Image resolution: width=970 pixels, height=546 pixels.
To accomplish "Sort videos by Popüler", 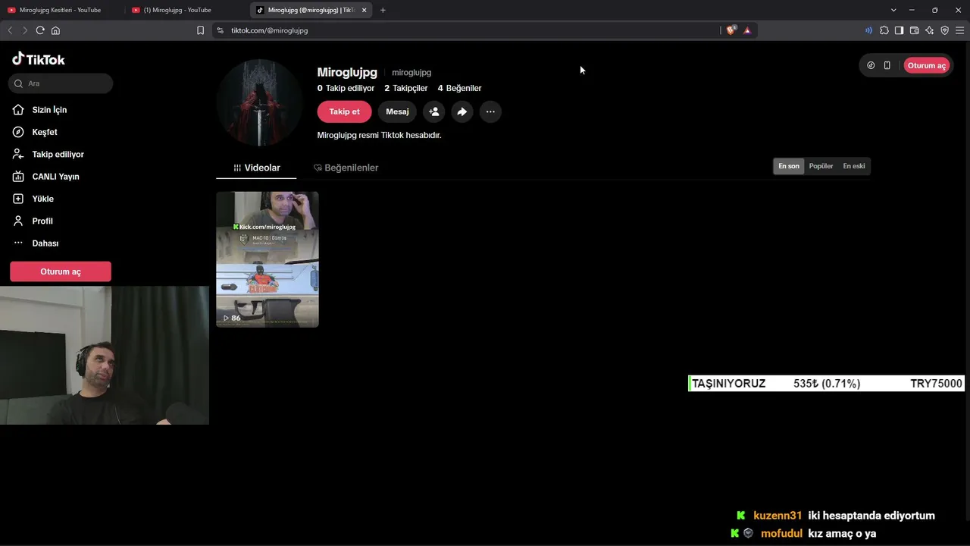I will (x=821, y=166).
